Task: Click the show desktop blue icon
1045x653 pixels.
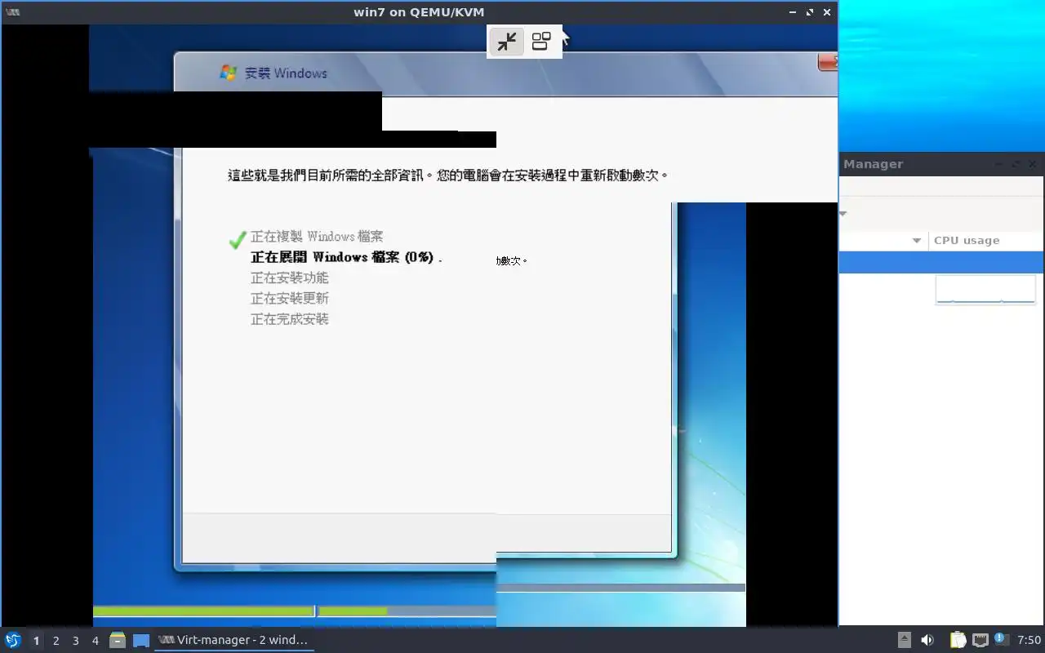Action: pyautogui.click(x=141, y=641)
